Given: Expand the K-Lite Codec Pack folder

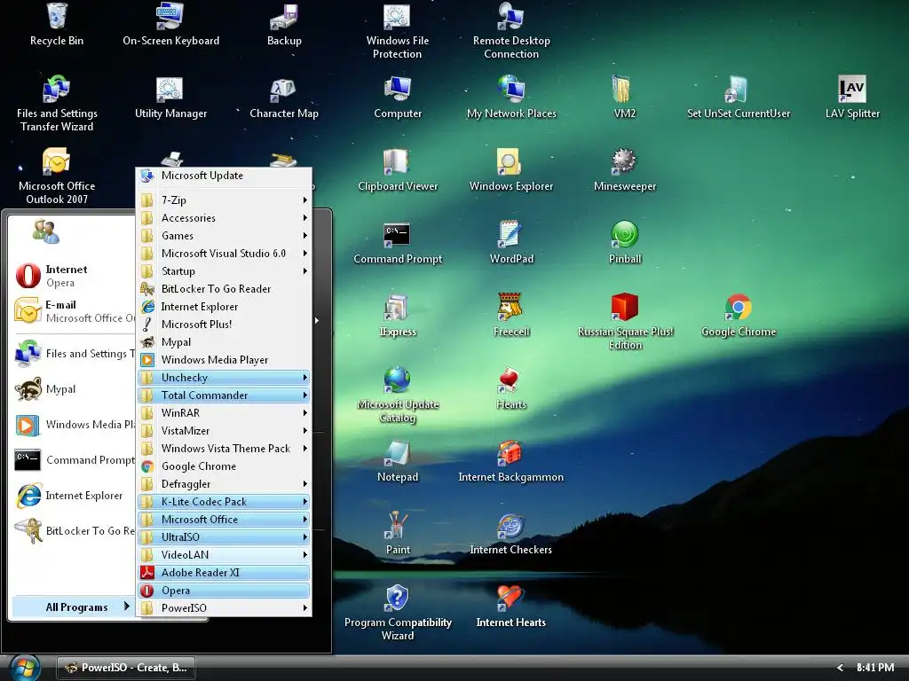Looking at the screenshot, I should [x=224, y=502].
